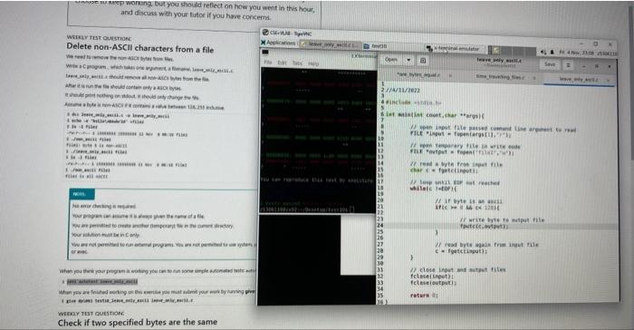Switch to leave_only_ascii.c editor tab
The image size is (634, 330).
point(578,79)
